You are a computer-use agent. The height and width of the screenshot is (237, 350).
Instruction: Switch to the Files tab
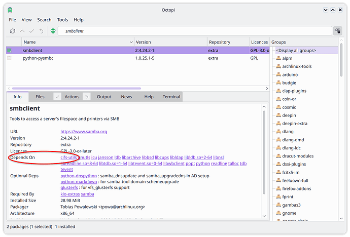coord(40,97)
